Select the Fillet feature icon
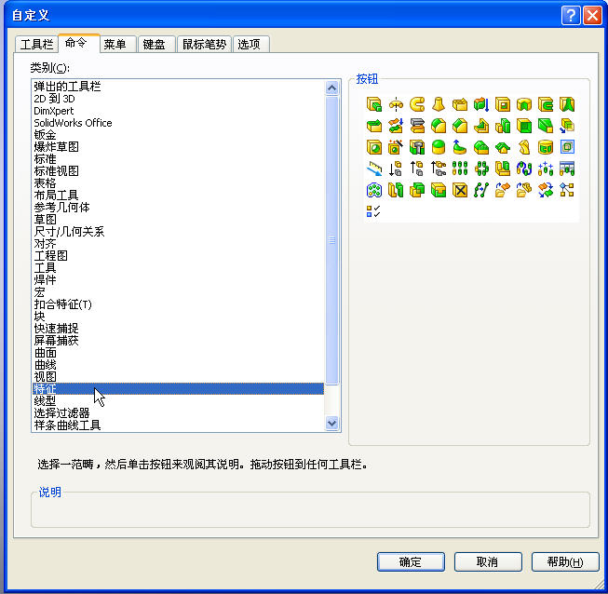 (439, 126)
